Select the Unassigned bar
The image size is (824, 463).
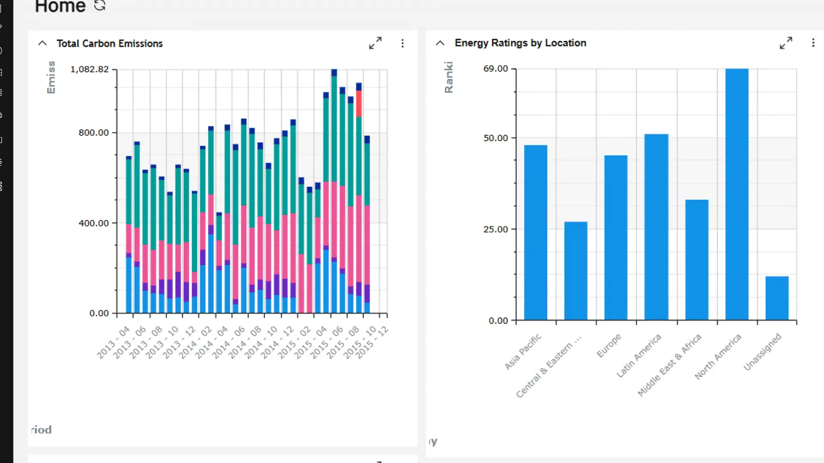tap(777, 298)
